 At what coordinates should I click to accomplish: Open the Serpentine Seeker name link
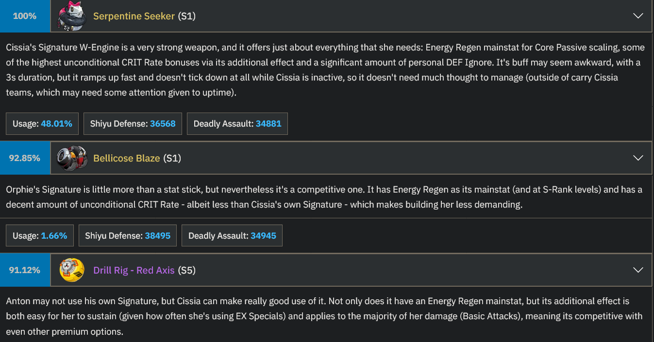click(134, 16)
